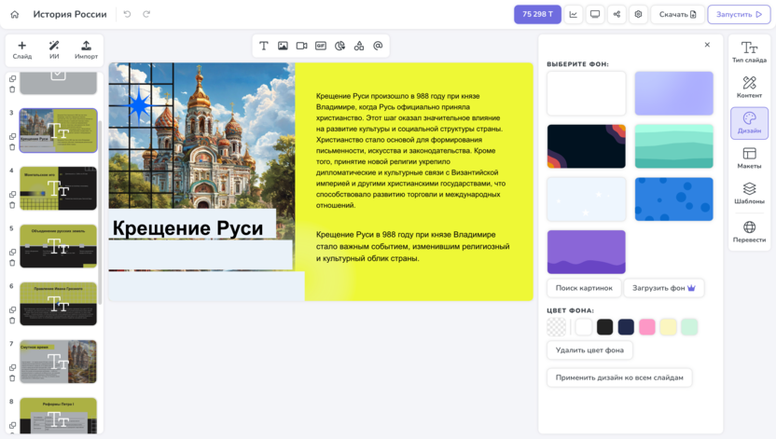Click the cathedral image on the slide
The width and height of the screenshot is (776, 439).
click(201, 135)
